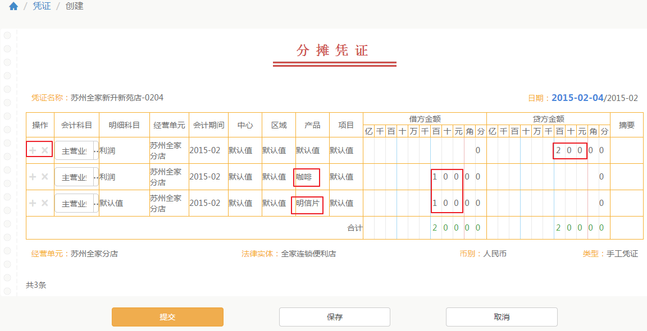Image resolution: width=647 pixels, height=331 pixels.
Task: Click voucher name 苏州全家新升新苑店-0204
Action: 117,98
